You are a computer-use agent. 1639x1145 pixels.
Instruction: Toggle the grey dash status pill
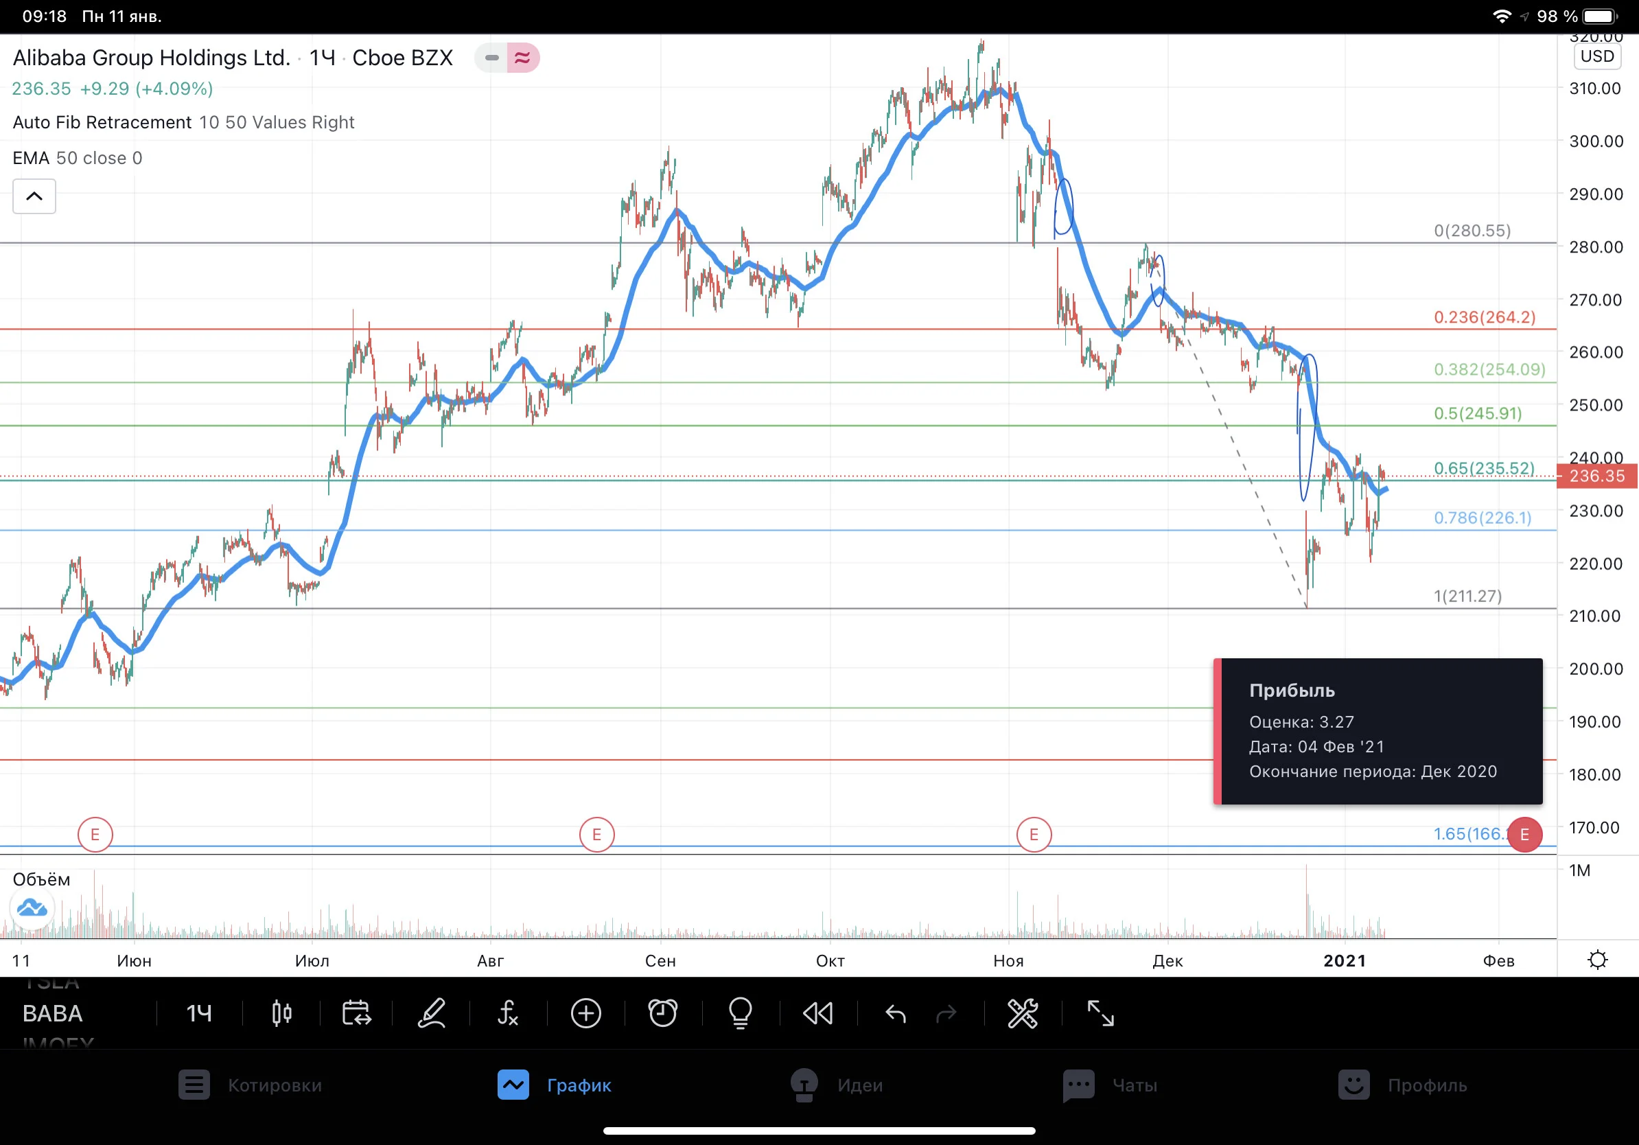pos(491,58)
